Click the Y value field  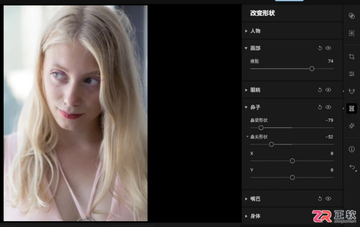point(332,170)
